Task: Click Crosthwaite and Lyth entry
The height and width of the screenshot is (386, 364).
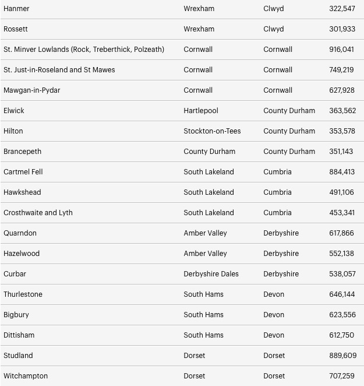Action: [38, 213]
